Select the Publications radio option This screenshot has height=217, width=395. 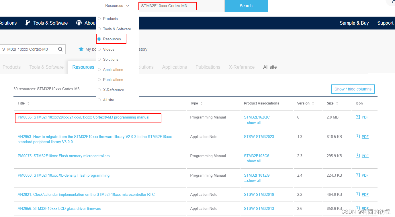pos(99,80)
